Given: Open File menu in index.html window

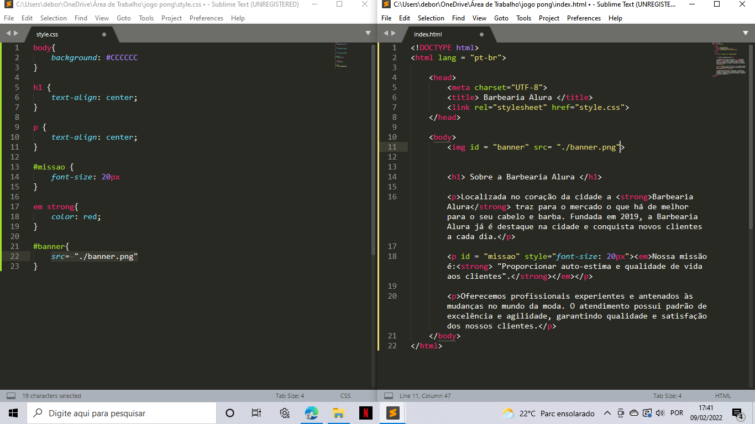Looking at the screenshot, I should point(386,18).
